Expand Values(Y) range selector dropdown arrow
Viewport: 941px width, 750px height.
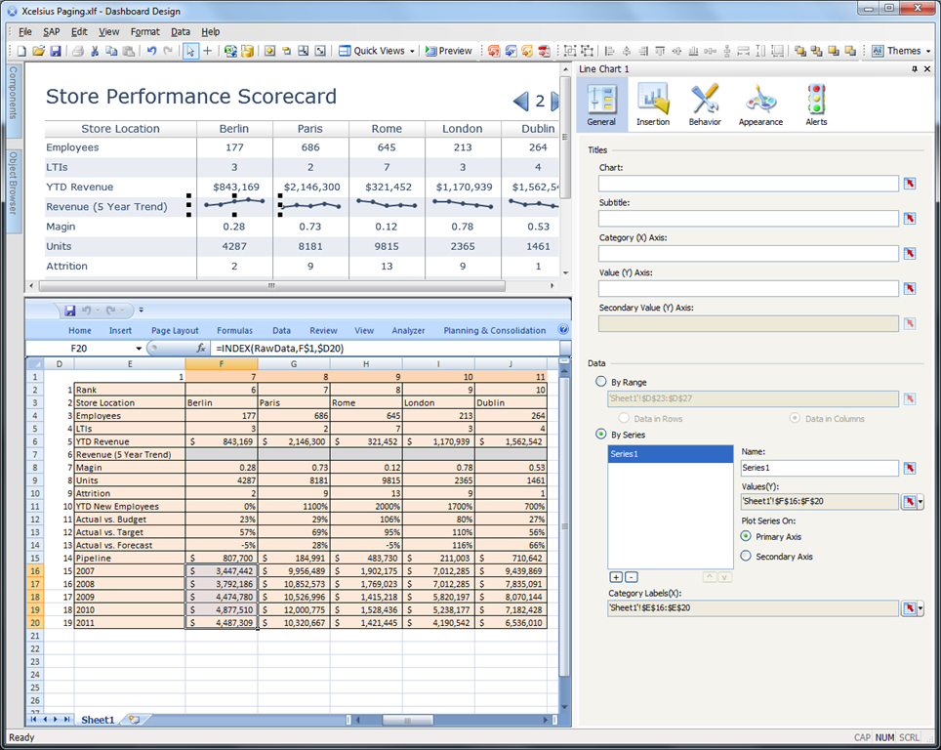[921, 501]
